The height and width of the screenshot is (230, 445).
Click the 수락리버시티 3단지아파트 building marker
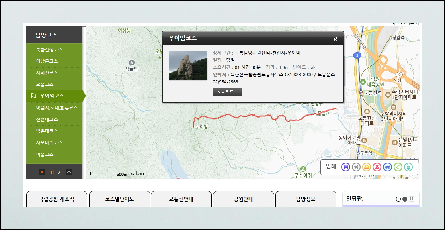[x=393, y=107]
